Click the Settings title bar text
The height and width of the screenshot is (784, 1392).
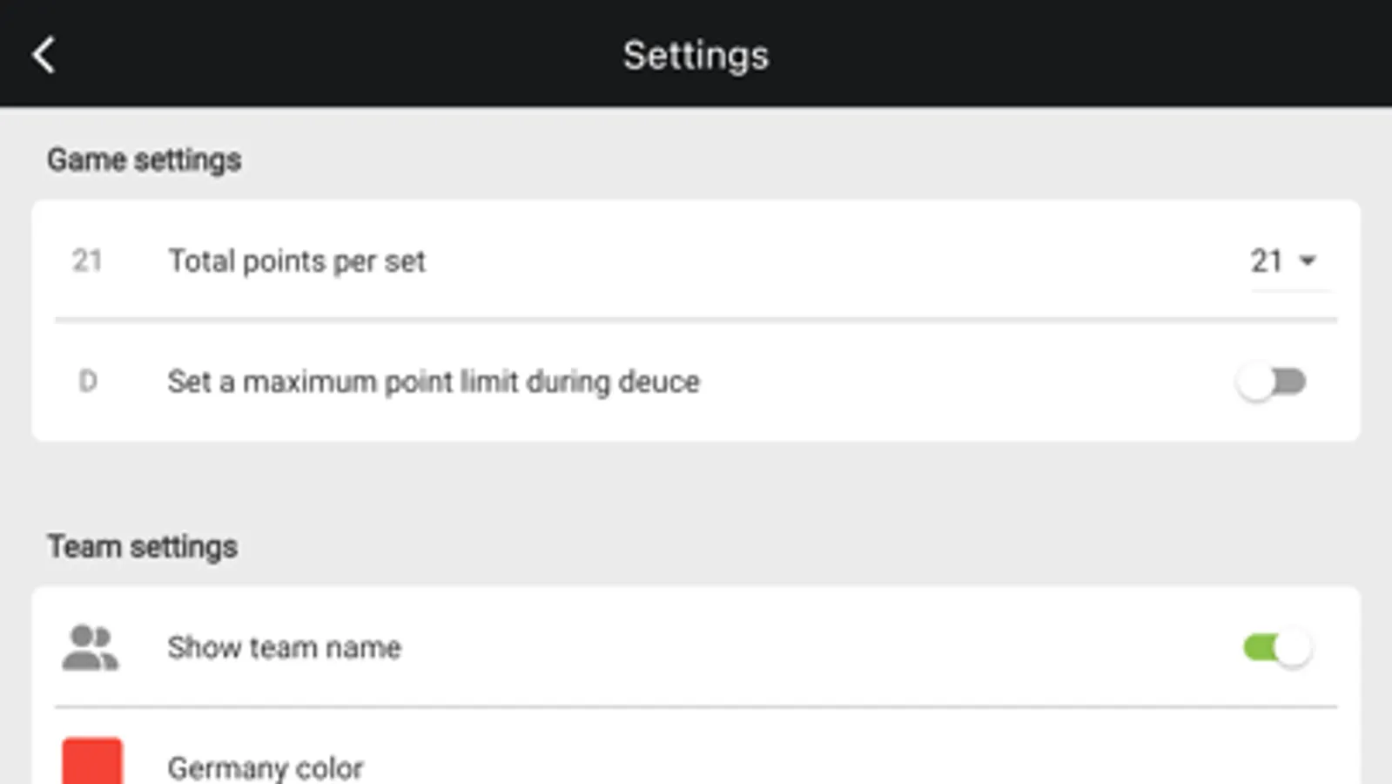(696, 54)
